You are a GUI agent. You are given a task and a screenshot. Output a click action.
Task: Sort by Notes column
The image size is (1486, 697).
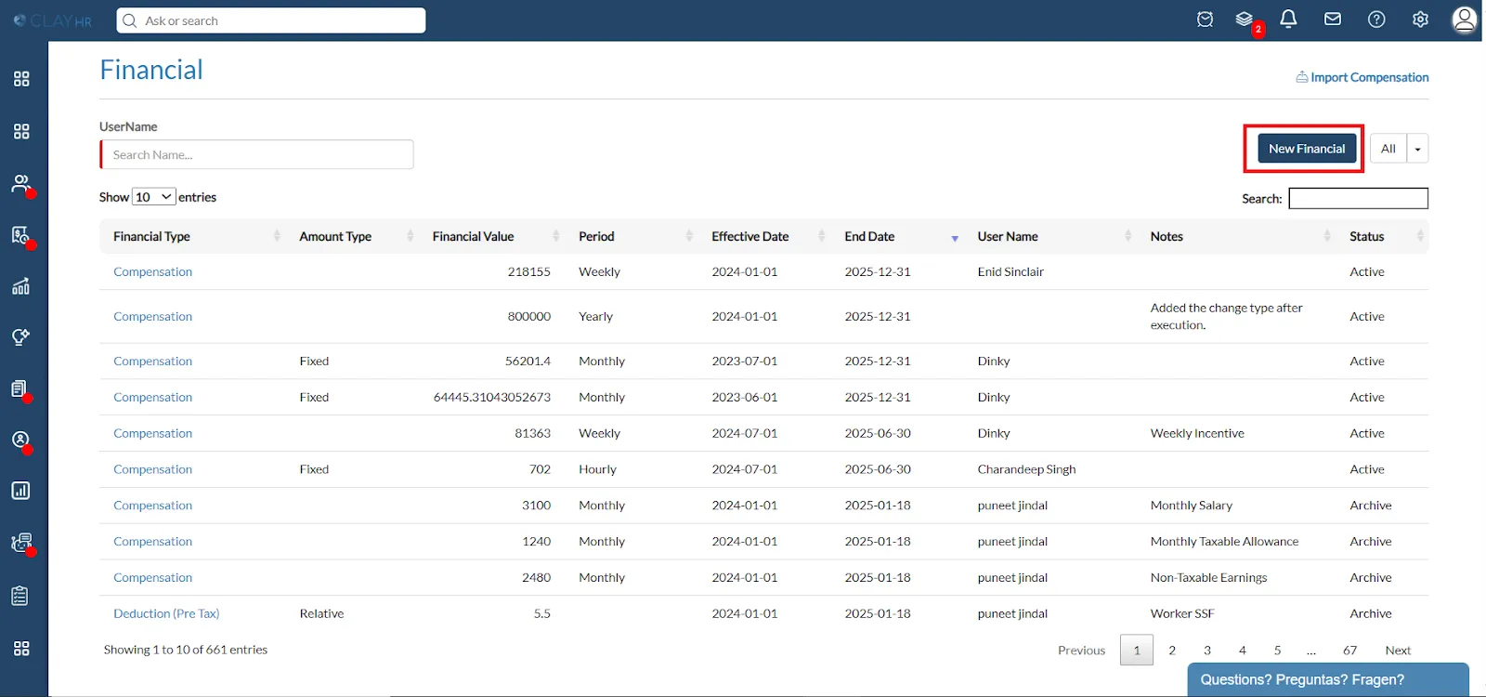point(1236,236)
